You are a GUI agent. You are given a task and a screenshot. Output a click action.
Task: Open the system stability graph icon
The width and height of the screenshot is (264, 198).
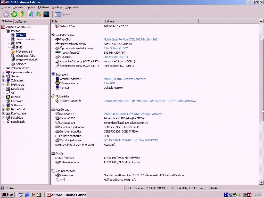[x=46, y=14]
